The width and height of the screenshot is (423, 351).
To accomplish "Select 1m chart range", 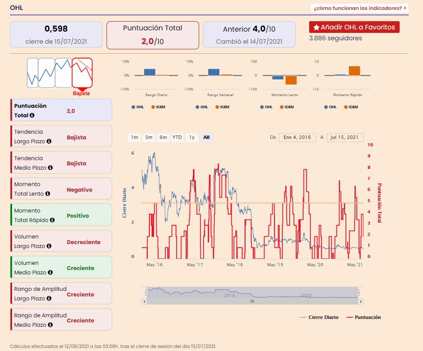I will 134,138.
